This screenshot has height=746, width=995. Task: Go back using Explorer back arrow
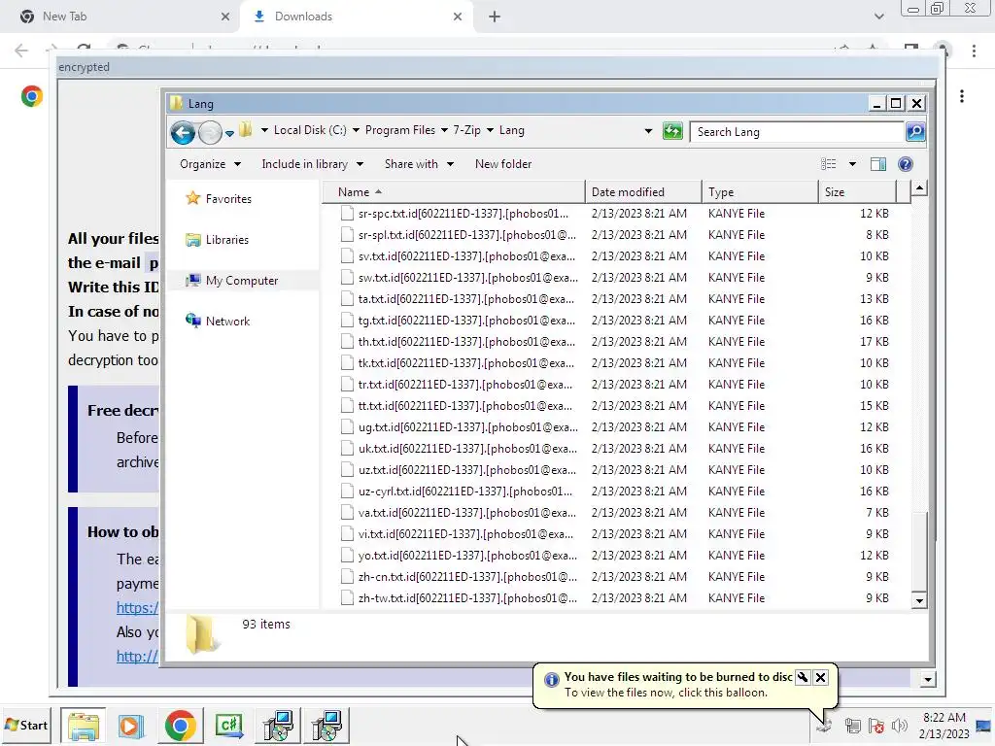(183, 132)
